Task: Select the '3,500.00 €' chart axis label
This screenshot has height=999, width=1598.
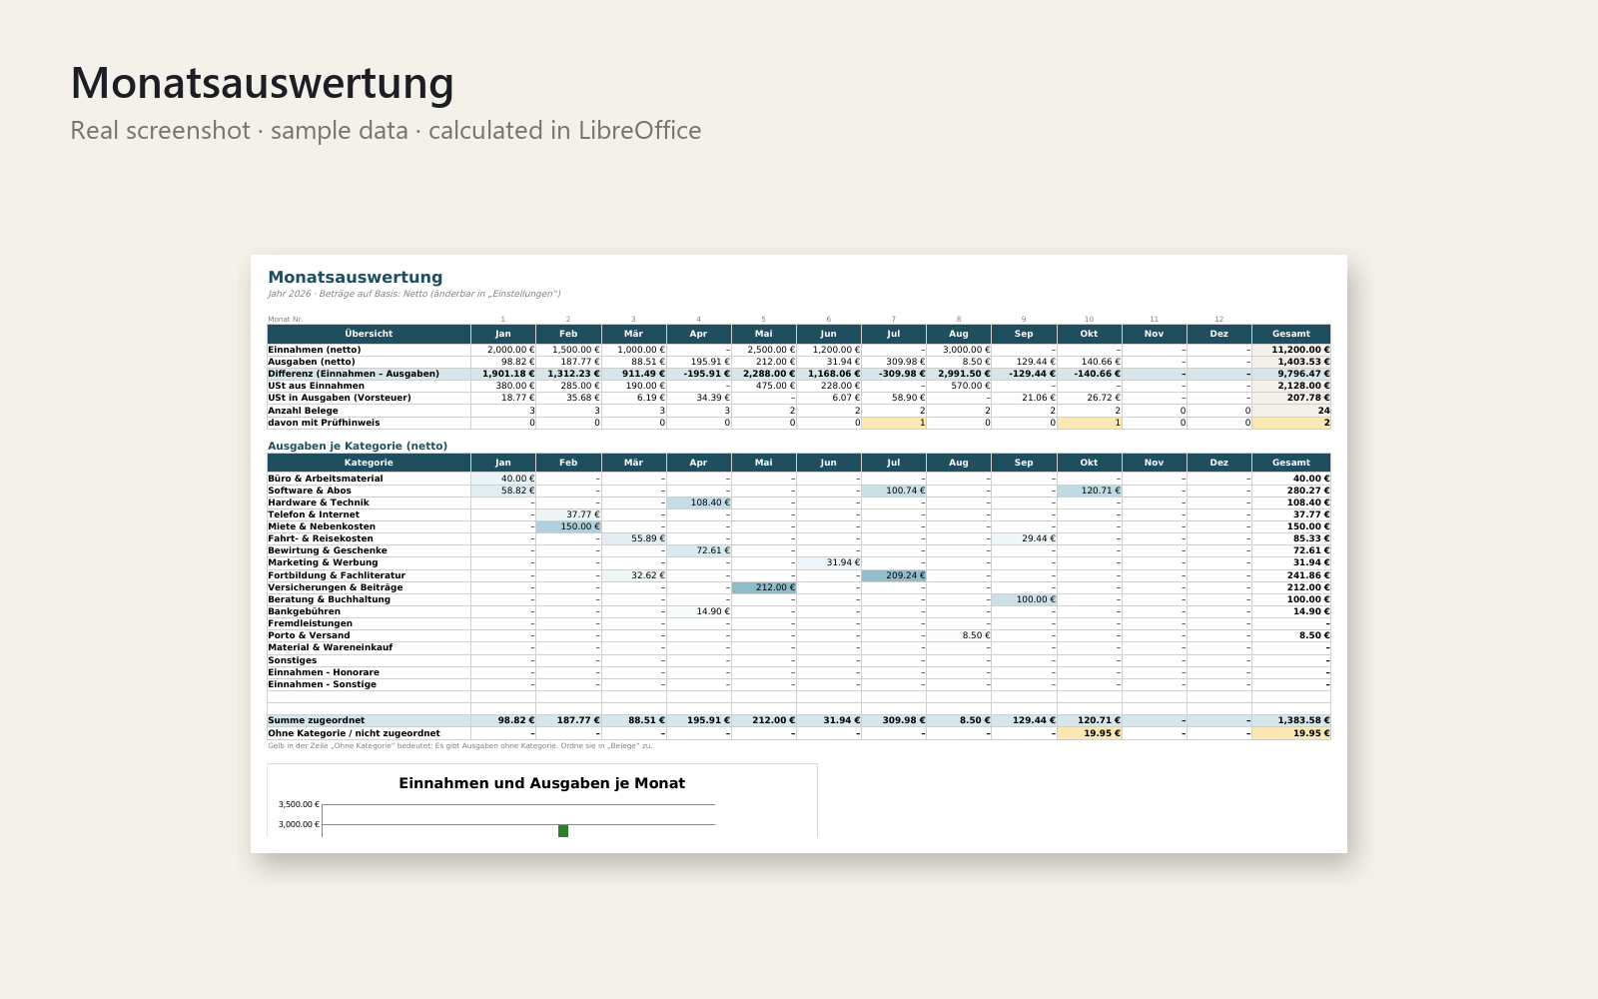Action: [299, 804]
